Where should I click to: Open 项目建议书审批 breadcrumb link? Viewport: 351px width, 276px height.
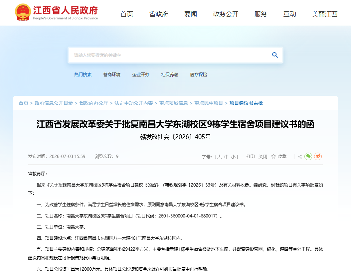pyautogui.click(x=246, y=103)
